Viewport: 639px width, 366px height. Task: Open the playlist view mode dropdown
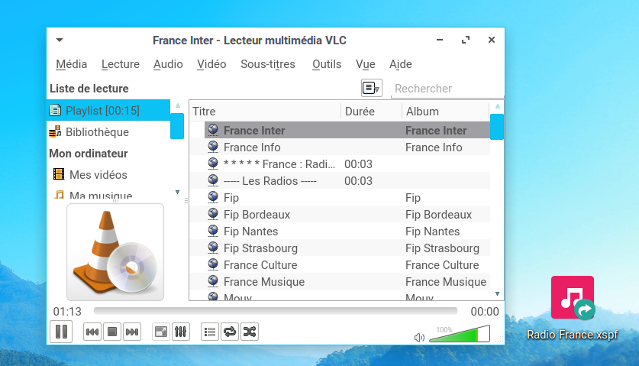click(371, 89)
